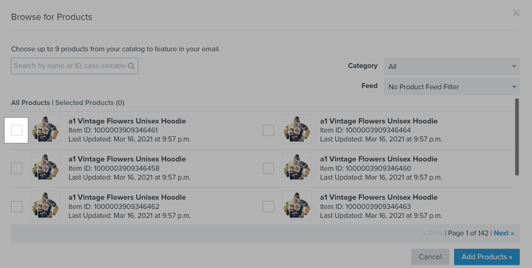Open hoodie thumbnail for item ending 6461

pyautogui.click(x=45, y=129)
